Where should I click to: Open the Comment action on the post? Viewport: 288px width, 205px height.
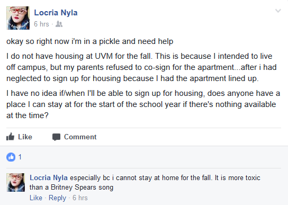(x=80, y=137)
